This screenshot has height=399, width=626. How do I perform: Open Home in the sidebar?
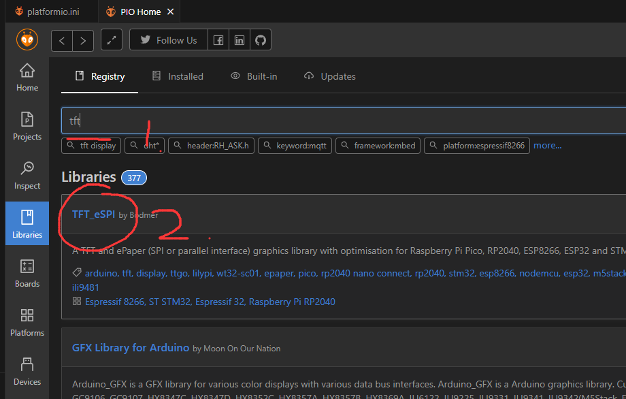pyautogui.click(x=27, y=78)
